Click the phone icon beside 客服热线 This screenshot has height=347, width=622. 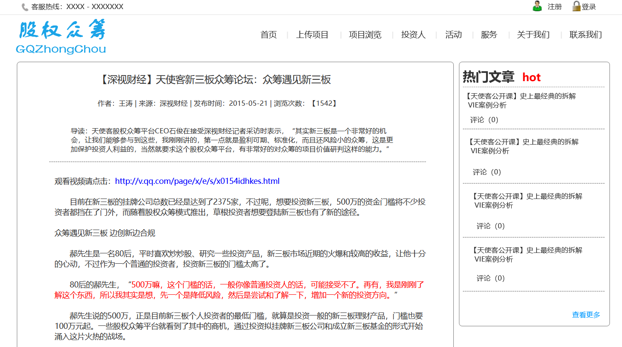coord(25,7)
